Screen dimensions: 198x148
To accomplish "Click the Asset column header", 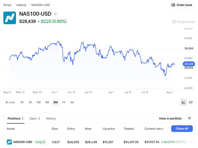I will [x=11, y=129].
